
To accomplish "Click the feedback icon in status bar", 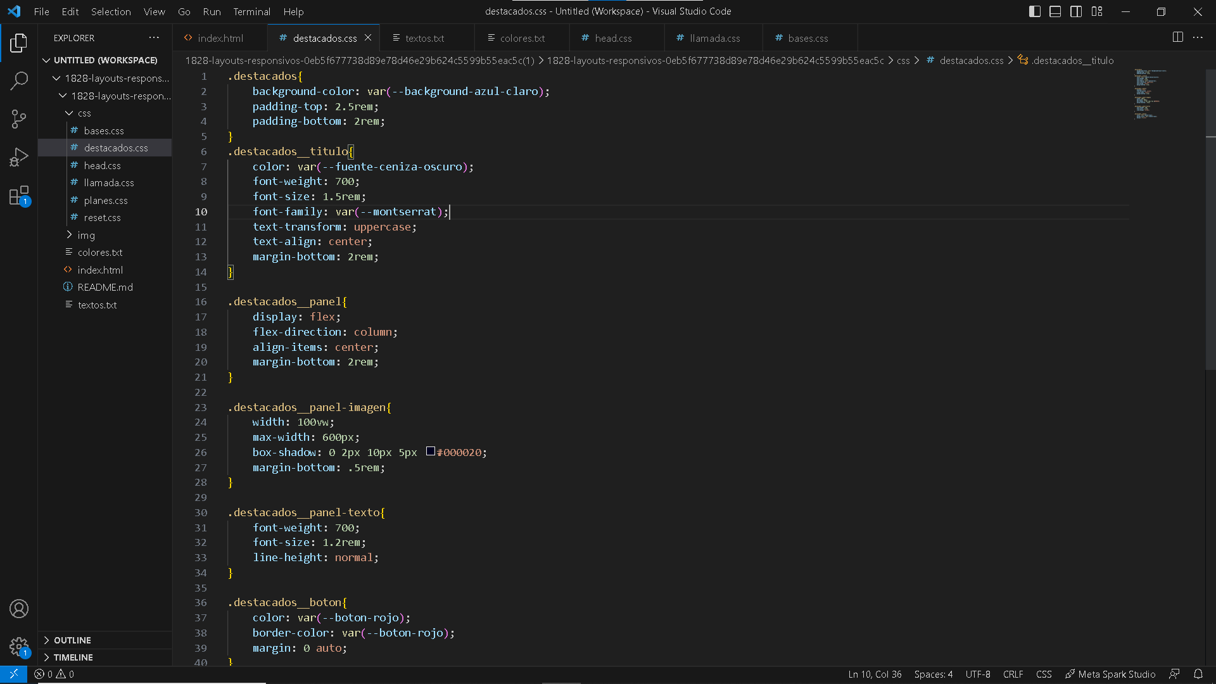I will click(x=1174, y=674).
